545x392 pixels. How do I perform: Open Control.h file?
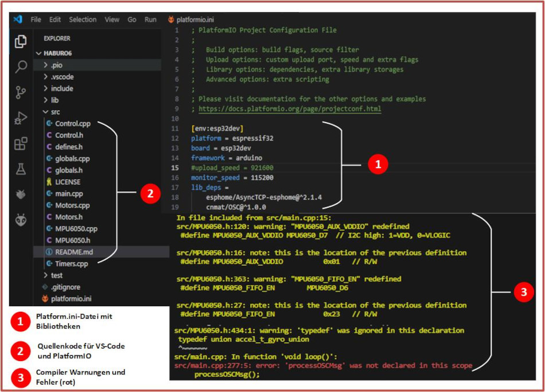click(x=65, y=135)
